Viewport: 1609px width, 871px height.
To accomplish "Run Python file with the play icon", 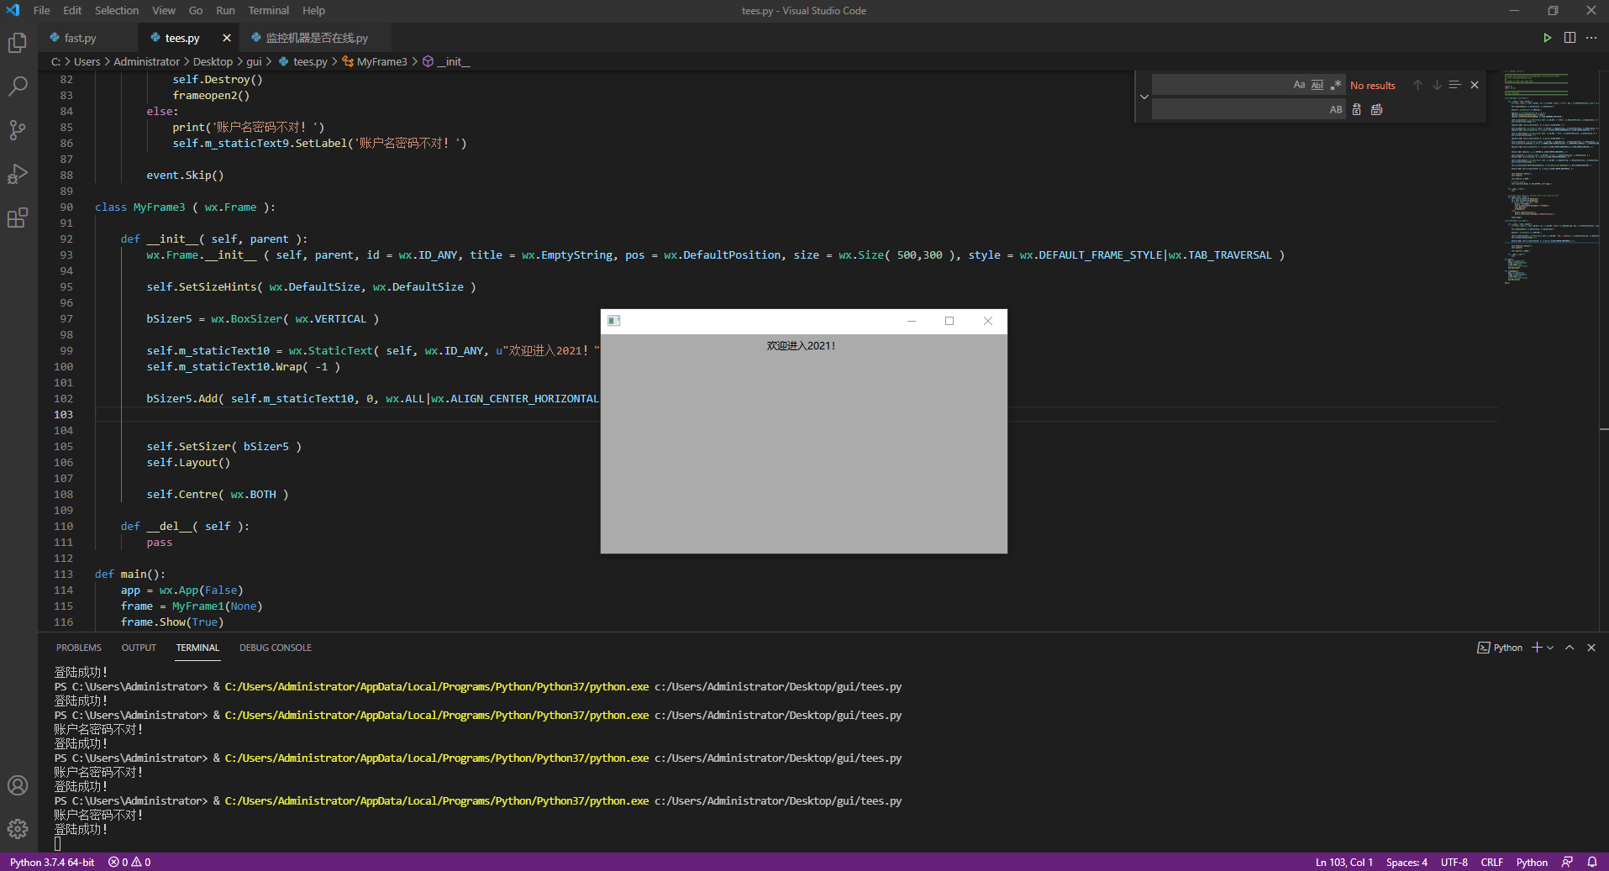I will point(1547,38).
